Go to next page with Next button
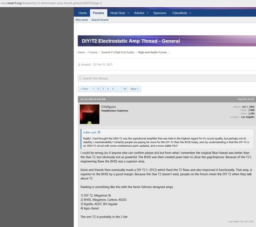The image size is (256, 227). coord(135,89)
